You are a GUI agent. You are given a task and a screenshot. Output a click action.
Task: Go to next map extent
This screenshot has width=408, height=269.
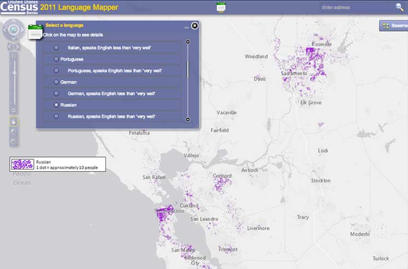[17, 46]
